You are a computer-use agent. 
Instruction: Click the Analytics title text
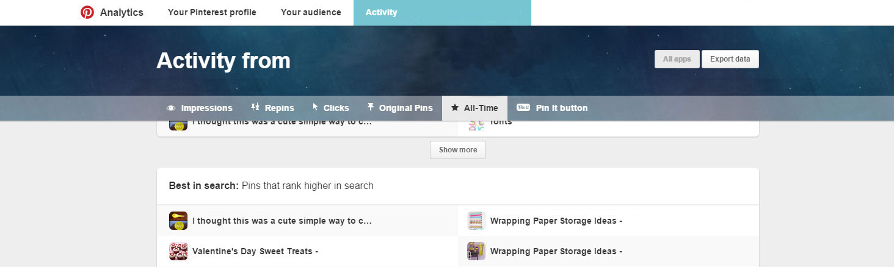(x=122, y=12)
